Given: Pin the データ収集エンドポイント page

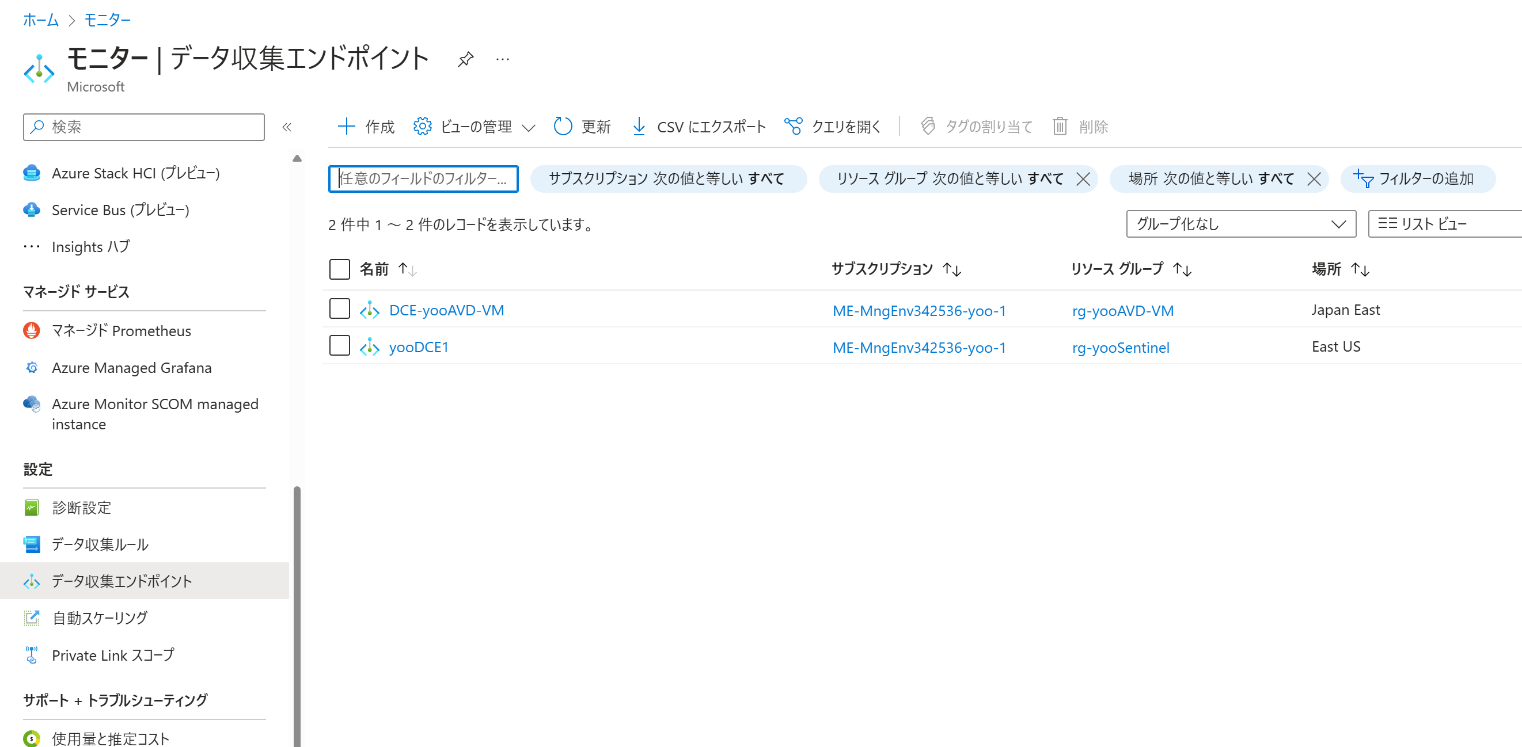Looking at the screenshot, I should (x=465, y=58).
